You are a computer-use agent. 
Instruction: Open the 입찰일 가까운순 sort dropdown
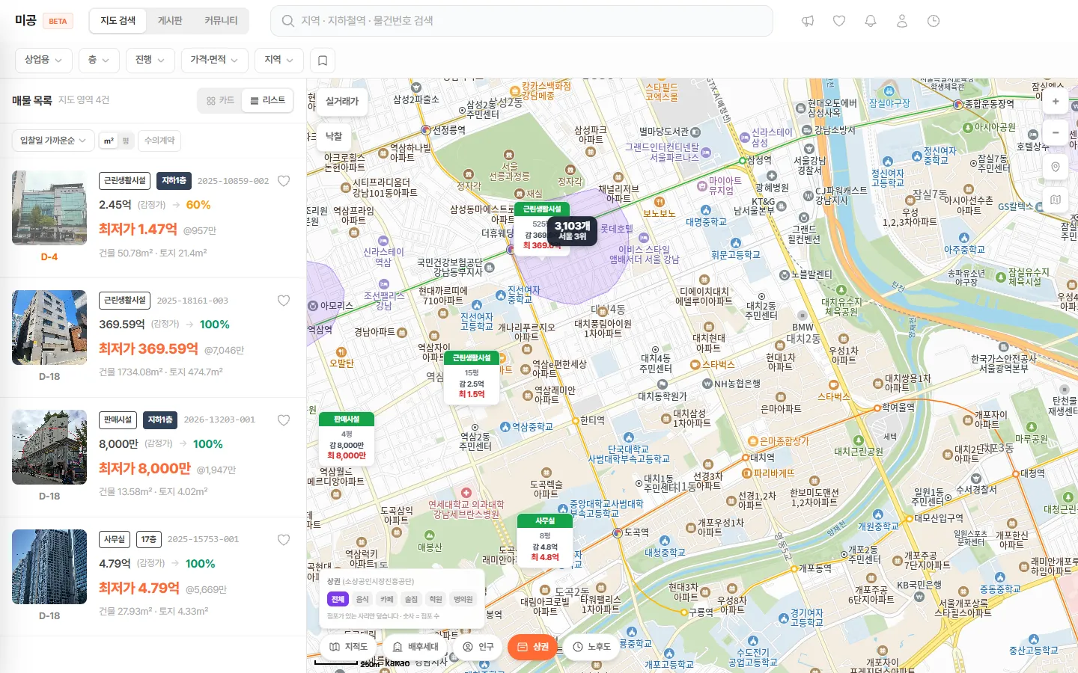click(53, 141)
